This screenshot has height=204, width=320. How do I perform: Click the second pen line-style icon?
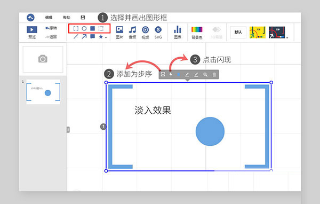tap(196, 74)
